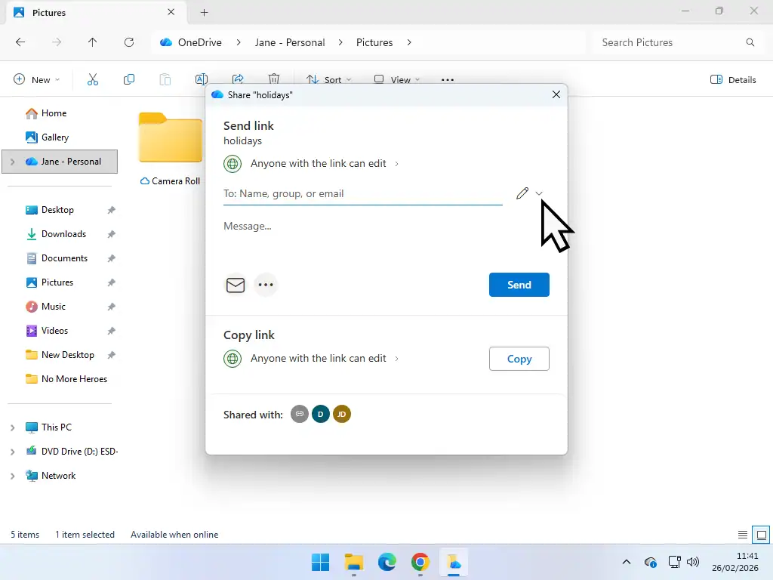The image size is (773, 580).
Task: Click the pencil icon to edit recipient permissions
Action: 522,193
